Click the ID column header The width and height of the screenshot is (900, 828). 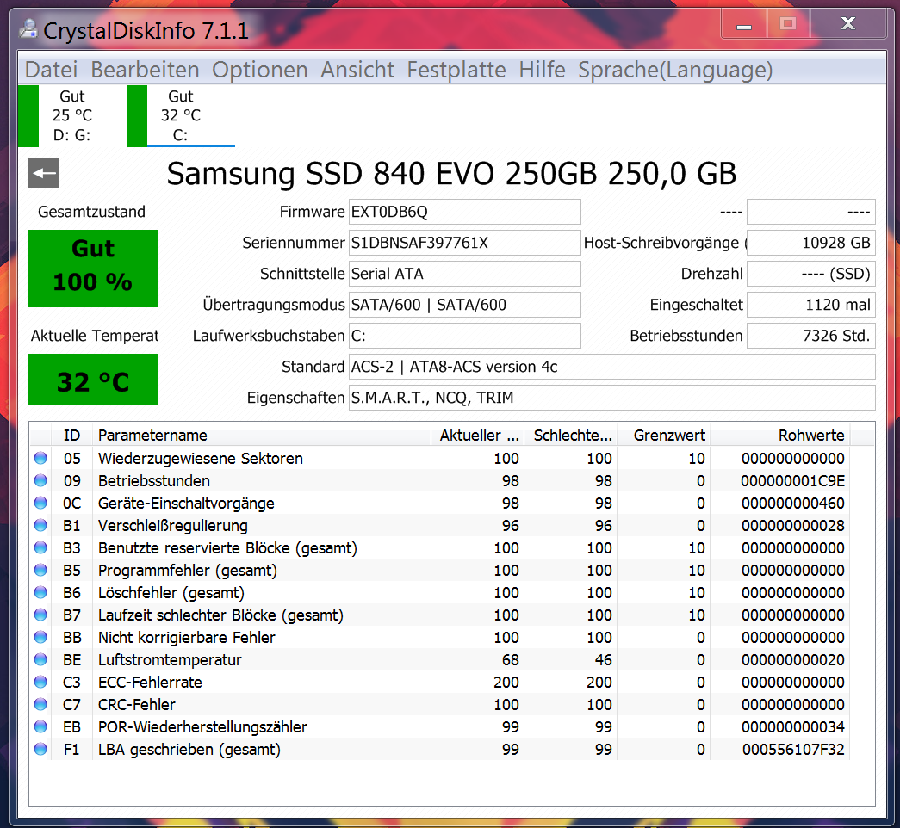pyautogui.click(x=71, y=435)
